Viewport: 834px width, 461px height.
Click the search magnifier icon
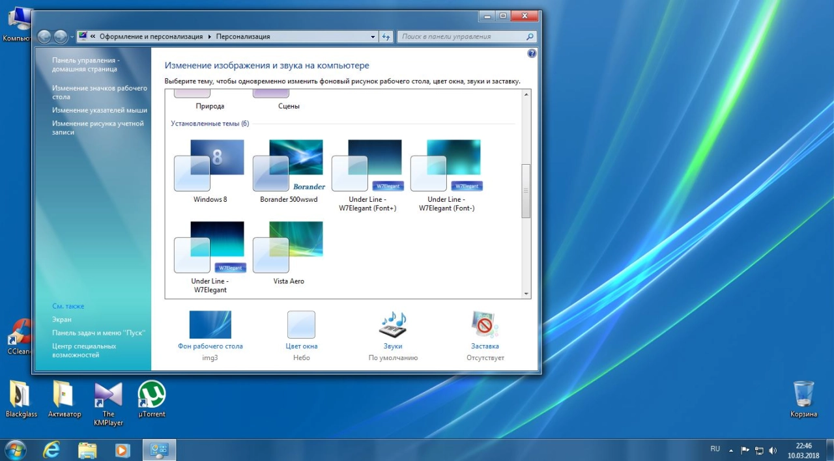pos(530,37)
